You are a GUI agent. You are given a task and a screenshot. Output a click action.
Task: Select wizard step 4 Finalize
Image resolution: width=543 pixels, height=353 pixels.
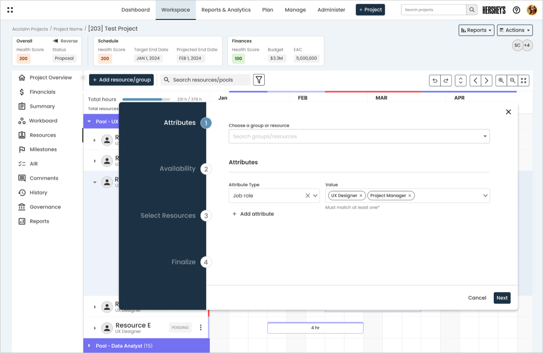[206, 262]
